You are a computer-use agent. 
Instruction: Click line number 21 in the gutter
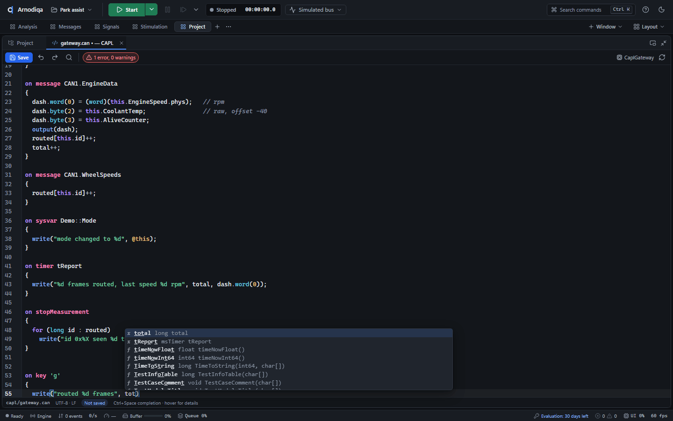coord(8,84)
